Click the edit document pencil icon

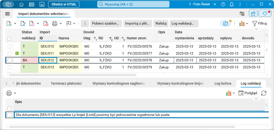[23, 24]
